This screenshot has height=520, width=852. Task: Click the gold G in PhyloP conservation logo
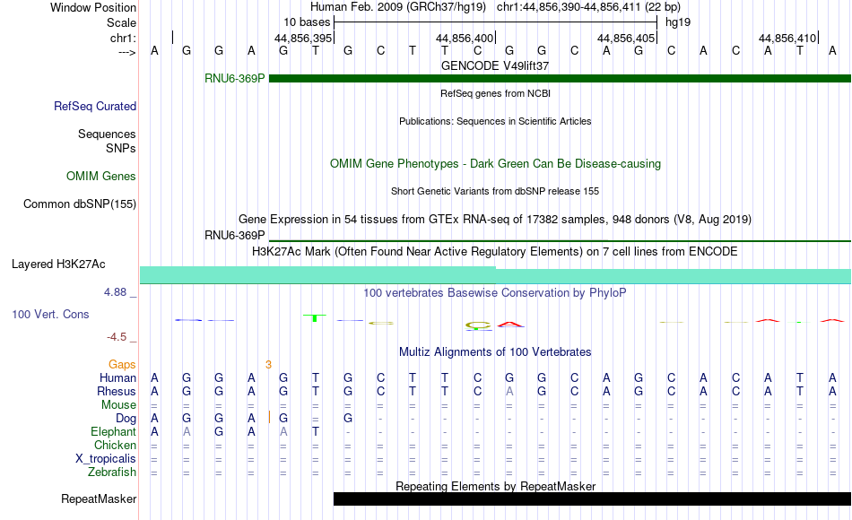477,326
